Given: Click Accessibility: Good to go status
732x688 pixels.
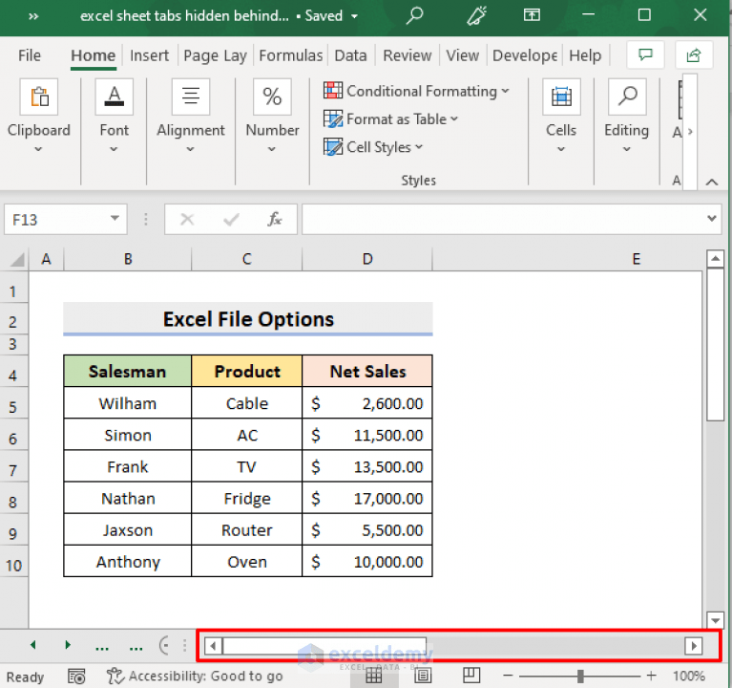Looking at the screenshot, I should [195, 677].
